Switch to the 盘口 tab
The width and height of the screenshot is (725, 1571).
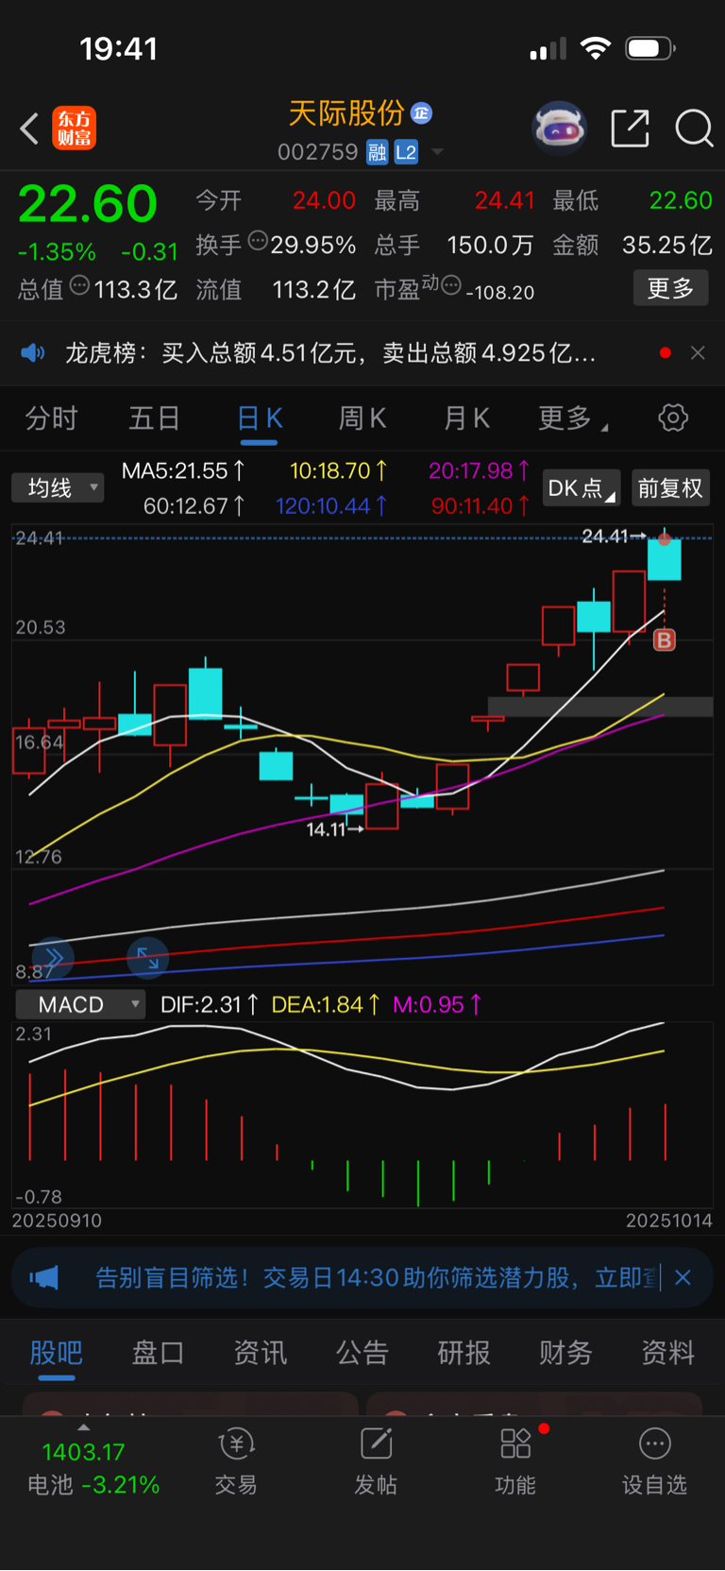[x=159, y=1353]
